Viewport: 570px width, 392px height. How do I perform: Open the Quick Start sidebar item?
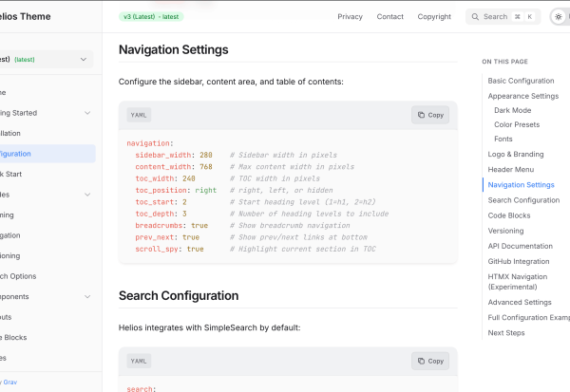pyautogui.click(x=10, y=174)
